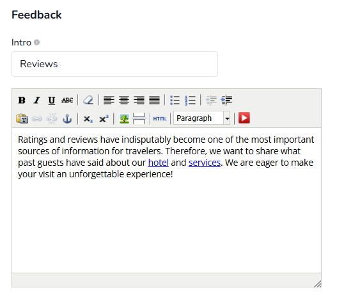Image resolution: width=344 pixels, height=297 pixels.
Task: Toggle underline formatting
Action: click(x=52, y=100)
